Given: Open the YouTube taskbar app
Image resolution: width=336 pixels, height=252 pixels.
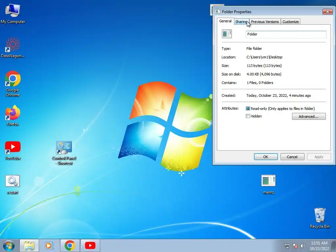Looking at the screenshot, I should click(x=90, y=245).
